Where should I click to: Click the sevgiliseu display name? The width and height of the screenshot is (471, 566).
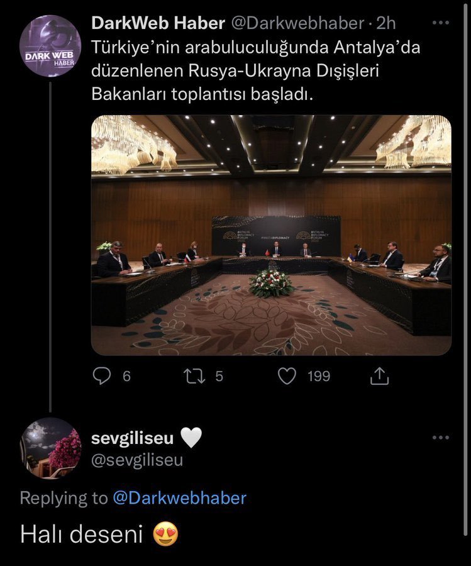132,438
